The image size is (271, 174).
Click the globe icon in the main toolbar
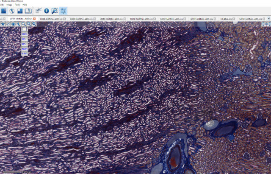coord(12,11)
